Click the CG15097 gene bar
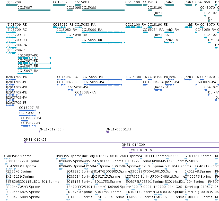219x201 pixels. coord(34,10)
